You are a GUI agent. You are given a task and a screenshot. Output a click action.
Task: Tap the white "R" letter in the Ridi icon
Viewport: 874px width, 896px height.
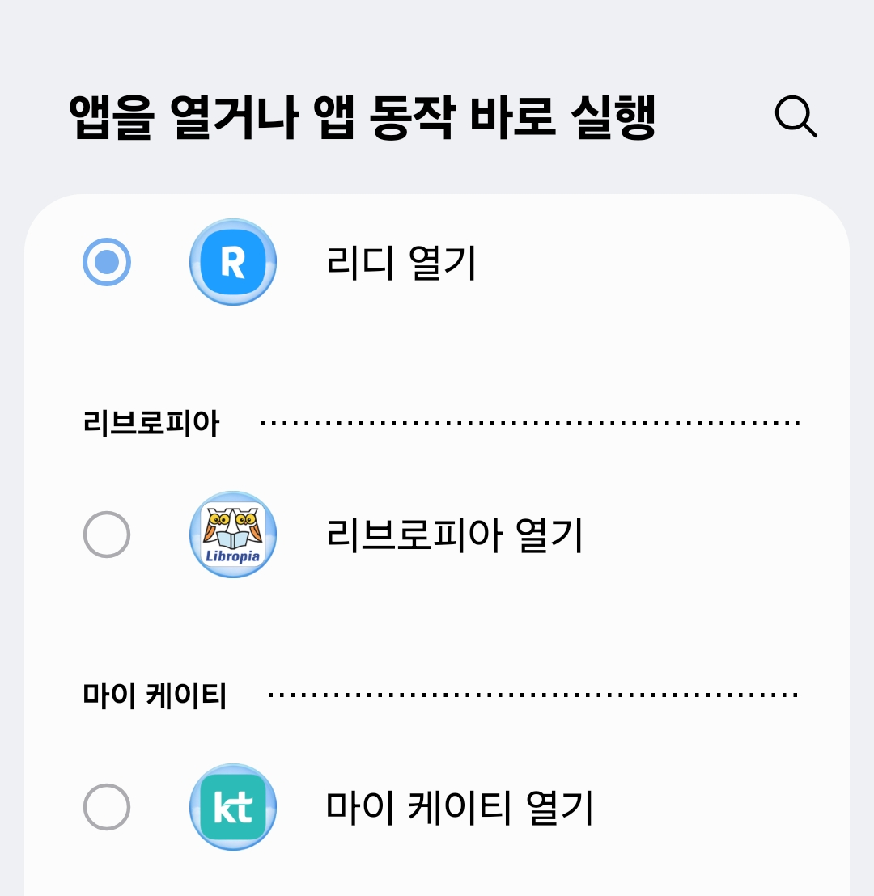[x=233, y=263]
